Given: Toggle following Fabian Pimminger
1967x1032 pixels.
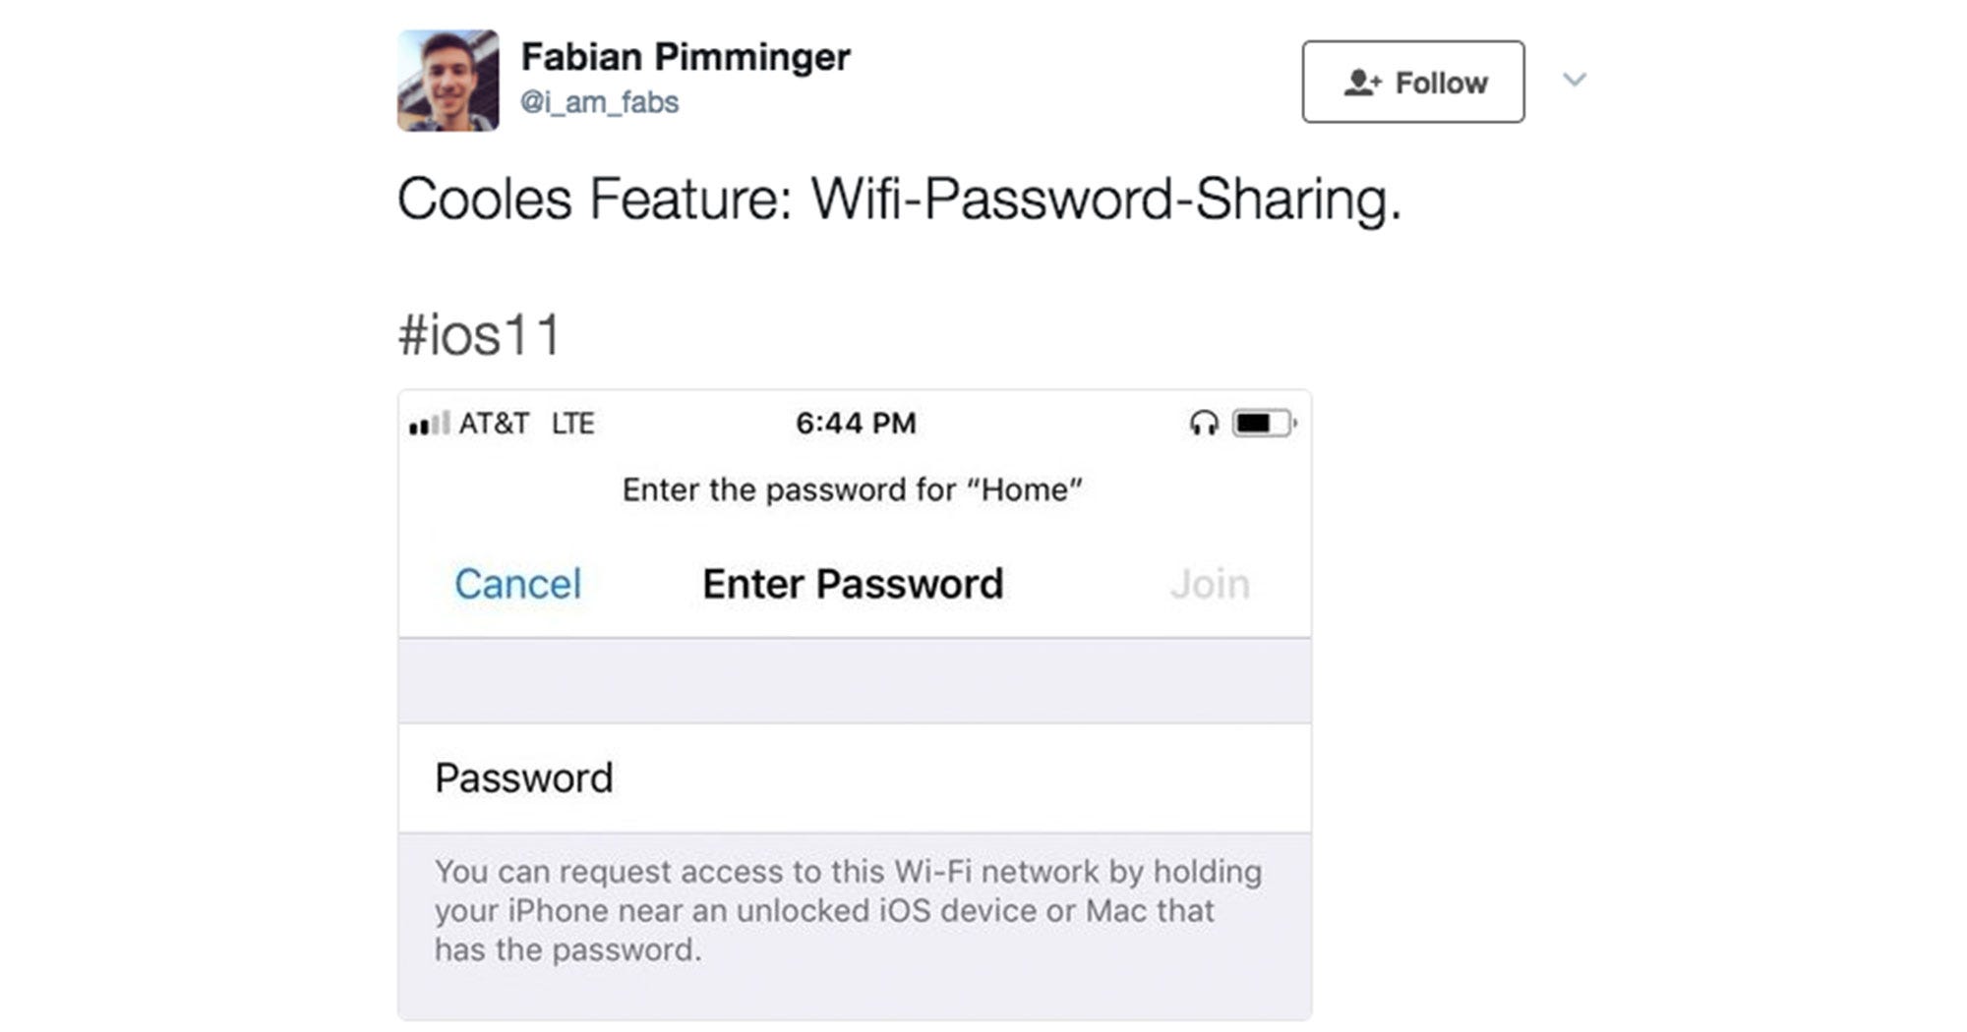Looking at the screenshot, I should point(1411,83).
